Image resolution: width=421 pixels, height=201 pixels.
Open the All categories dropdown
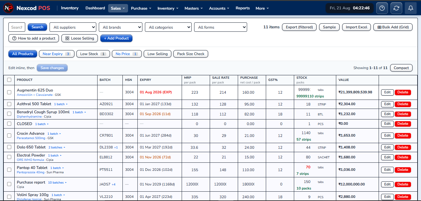coord(168,27)
